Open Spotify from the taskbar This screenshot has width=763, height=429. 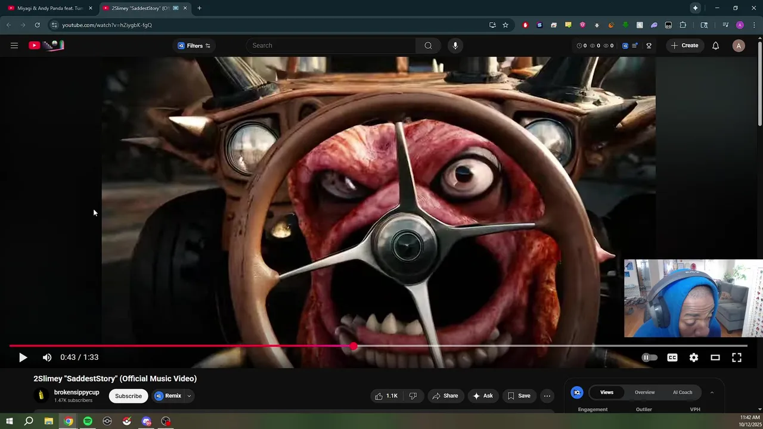[x=88, y=421]
